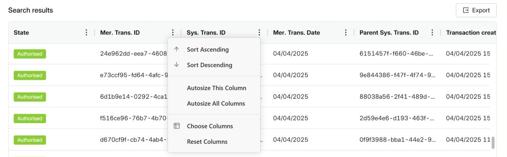Click the Choose Columns table icon
This screenshot has width=507, height=157.
click(x=177, y=126)
